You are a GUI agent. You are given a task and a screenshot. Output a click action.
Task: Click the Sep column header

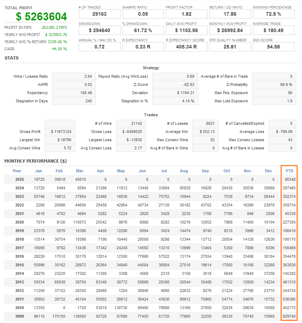(205, 171)
